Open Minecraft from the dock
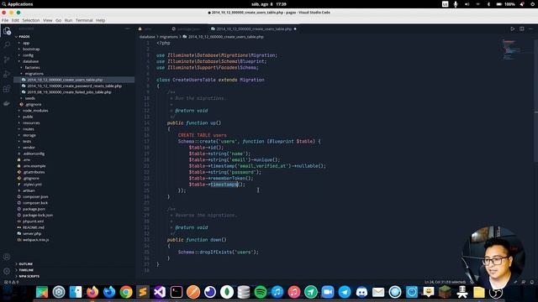Screen dimensions: 538x302 (x=446, y=292)
